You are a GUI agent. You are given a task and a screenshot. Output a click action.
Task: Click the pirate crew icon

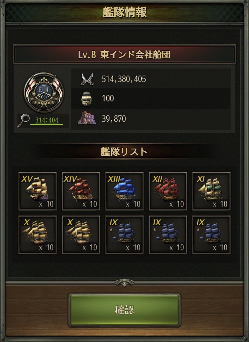pyautogui.click(x=87, y=118)
